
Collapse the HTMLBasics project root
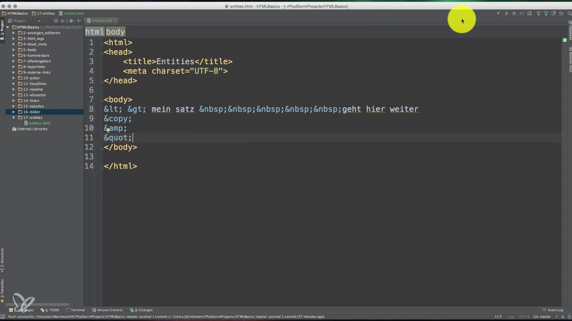coord(8,27)
